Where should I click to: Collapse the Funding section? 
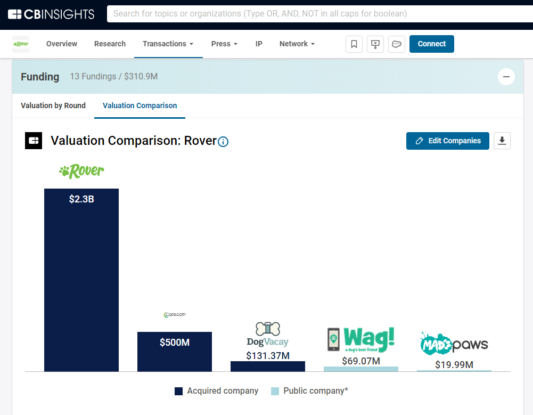pos(506,77)
